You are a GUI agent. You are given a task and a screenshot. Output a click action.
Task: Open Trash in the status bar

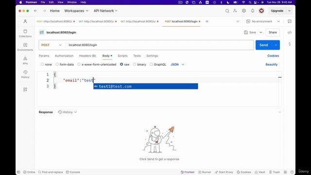click(x=275, y=172)
